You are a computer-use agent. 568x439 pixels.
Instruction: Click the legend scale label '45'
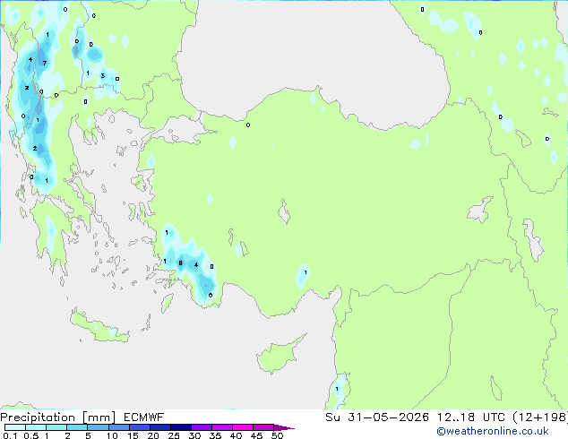click(256, 435)
